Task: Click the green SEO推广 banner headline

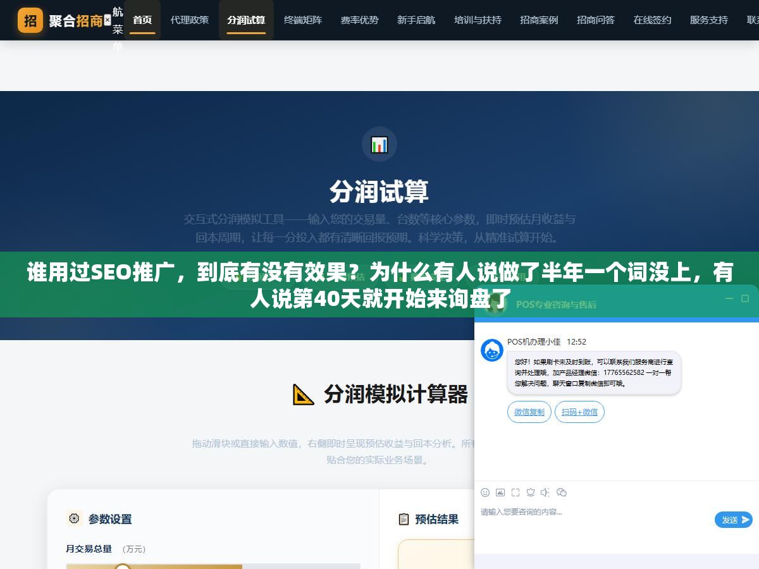Action: point(379,285)
